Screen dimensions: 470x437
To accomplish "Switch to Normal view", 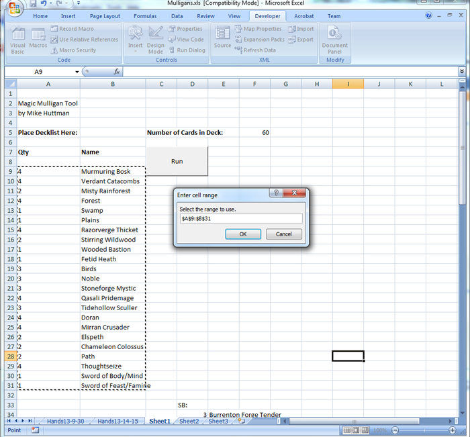I will [x=347, y=430].
